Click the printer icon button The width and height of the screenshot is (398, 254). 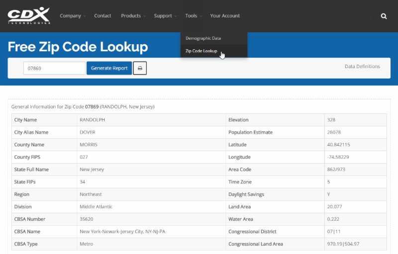pyautogui.click(x=140, y=68)
